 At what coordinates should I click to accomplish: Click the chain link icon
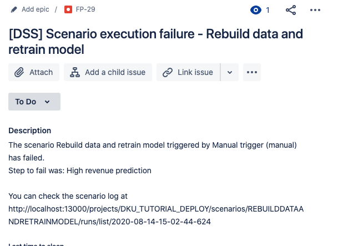pyautogui.click(x=168, y=72)
